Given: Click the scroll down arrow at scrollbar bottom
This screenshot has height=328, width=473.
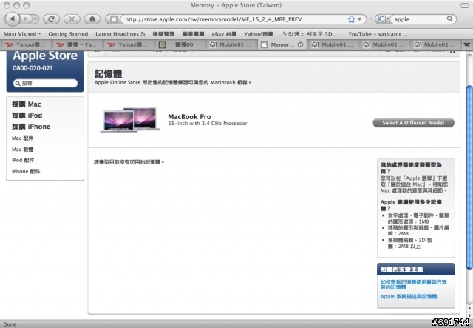Looking at the screenshot, I should pyautogui.click(x=469, y=315).
